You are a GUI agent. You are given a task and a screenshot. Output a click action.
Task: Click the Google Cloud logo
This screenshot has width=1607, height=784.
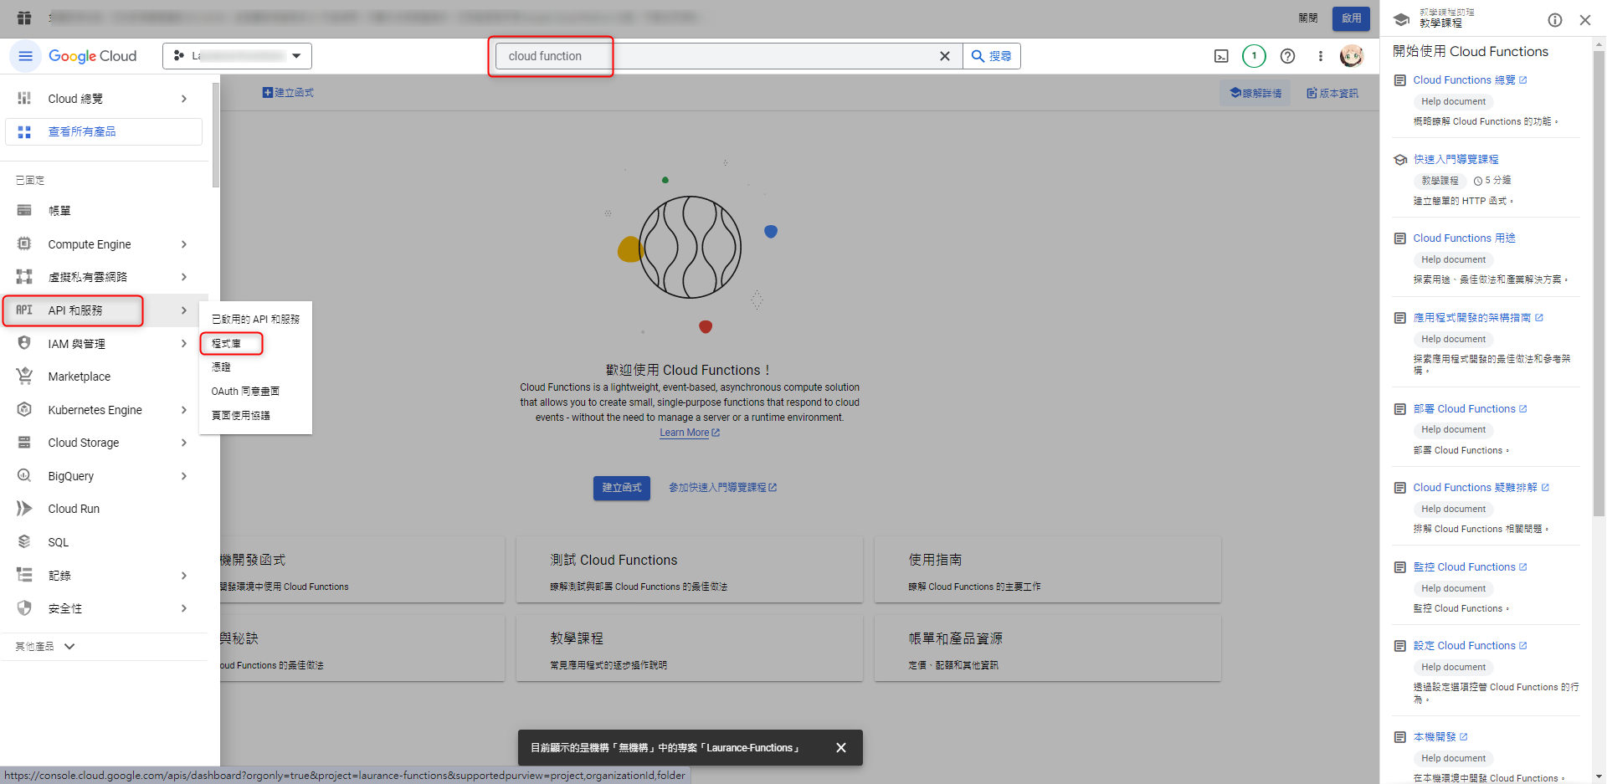click(92, 56)
